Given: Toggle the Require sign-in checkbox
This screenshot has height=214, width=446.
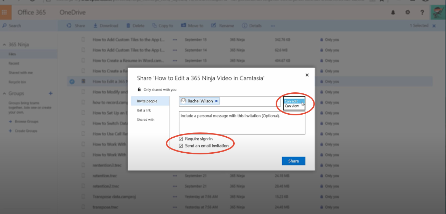Looking at the screenshot, I should coord(181,139).
